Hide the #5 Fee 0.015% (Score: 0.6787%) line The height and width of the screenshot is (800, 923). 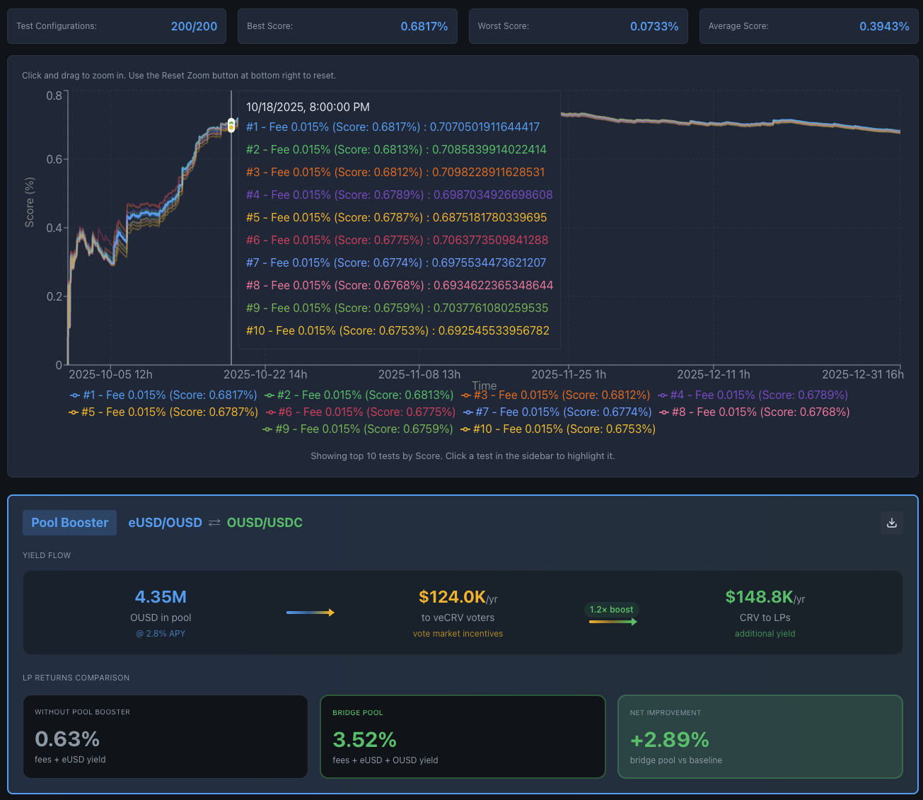[x=163, y=412]
